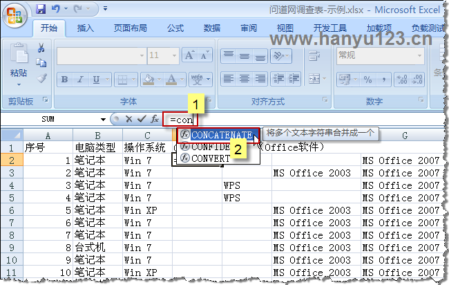Open the text orientation button
Viewport: 449px width, 285px height.
click(281, 55)
